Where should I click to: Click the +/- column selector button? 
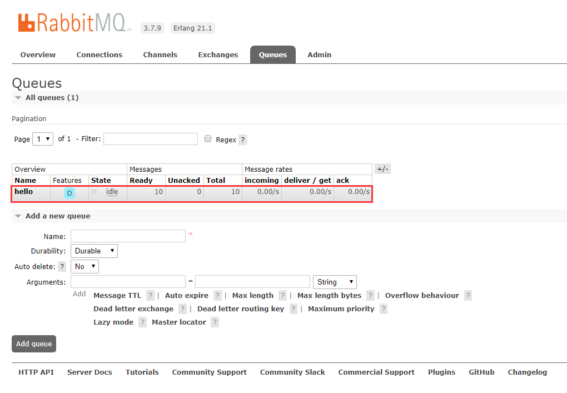coord(382,169)
